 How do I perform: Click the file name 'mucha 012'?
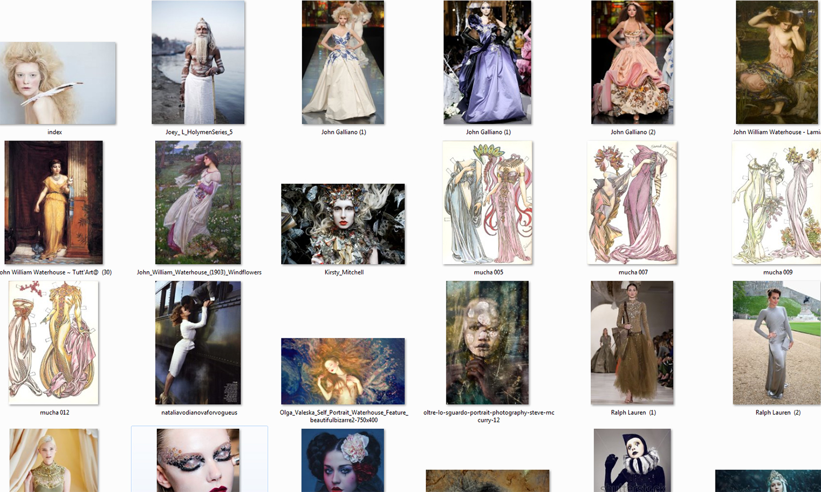[x=55, y=413]
